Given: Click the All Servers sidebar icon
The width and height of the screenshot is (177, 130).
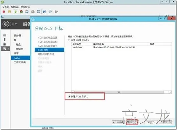Looking at the screenshot, I should [x=5, y=44].
